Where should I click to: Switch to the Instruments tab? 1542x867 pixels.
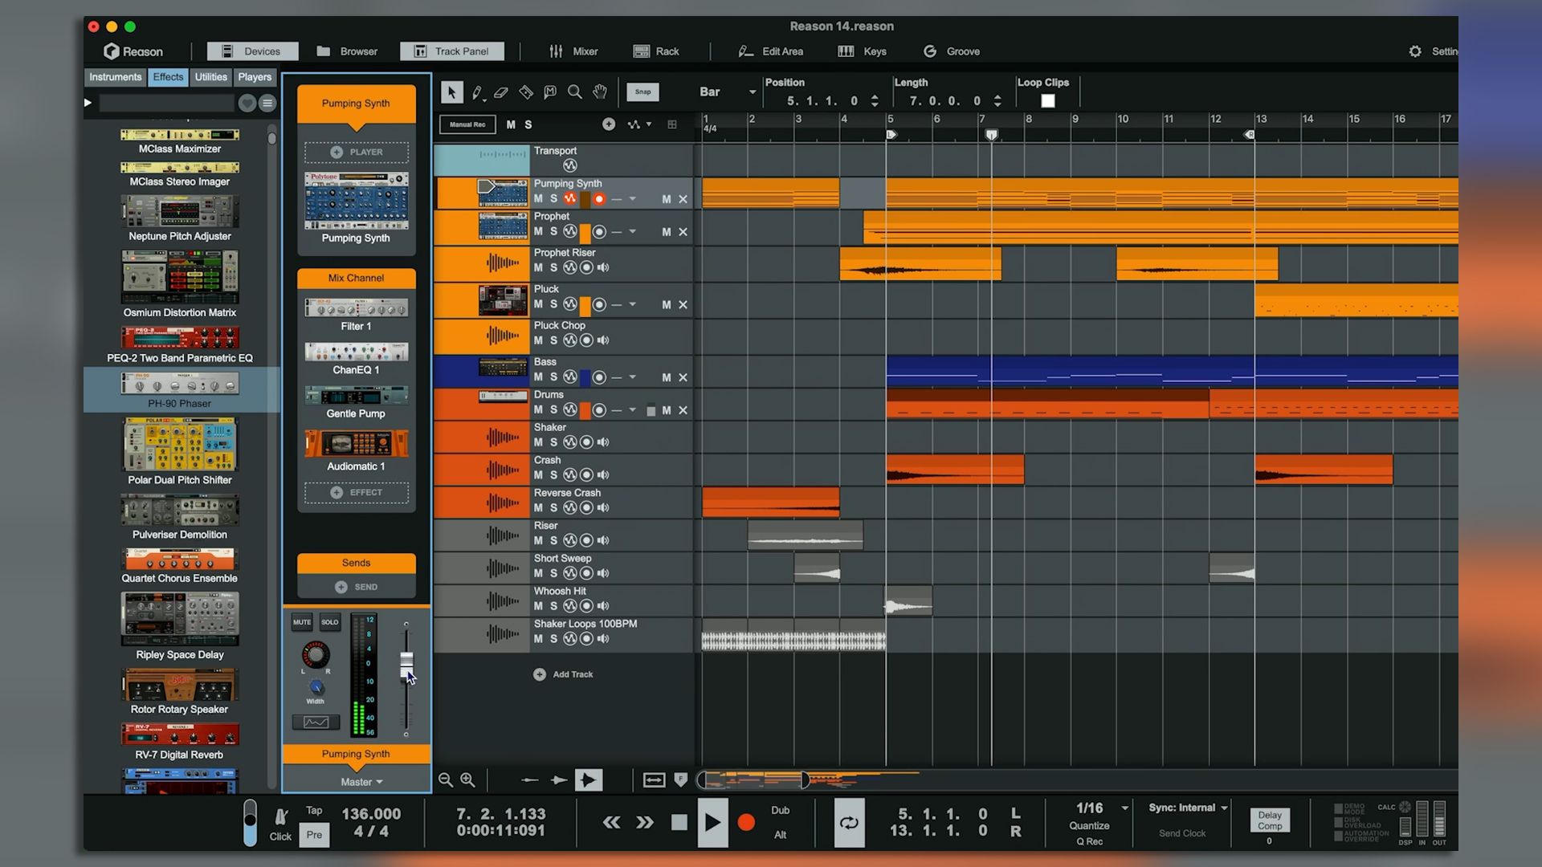[115, 77]
